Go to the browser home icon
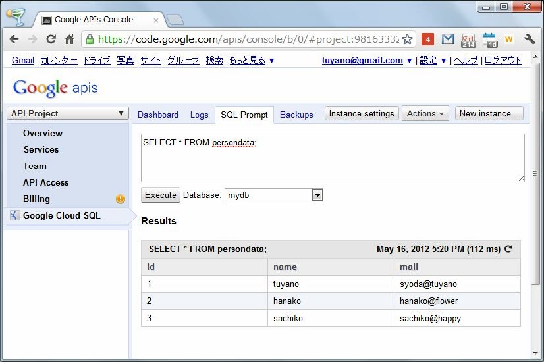 click(x=69, y=39)
